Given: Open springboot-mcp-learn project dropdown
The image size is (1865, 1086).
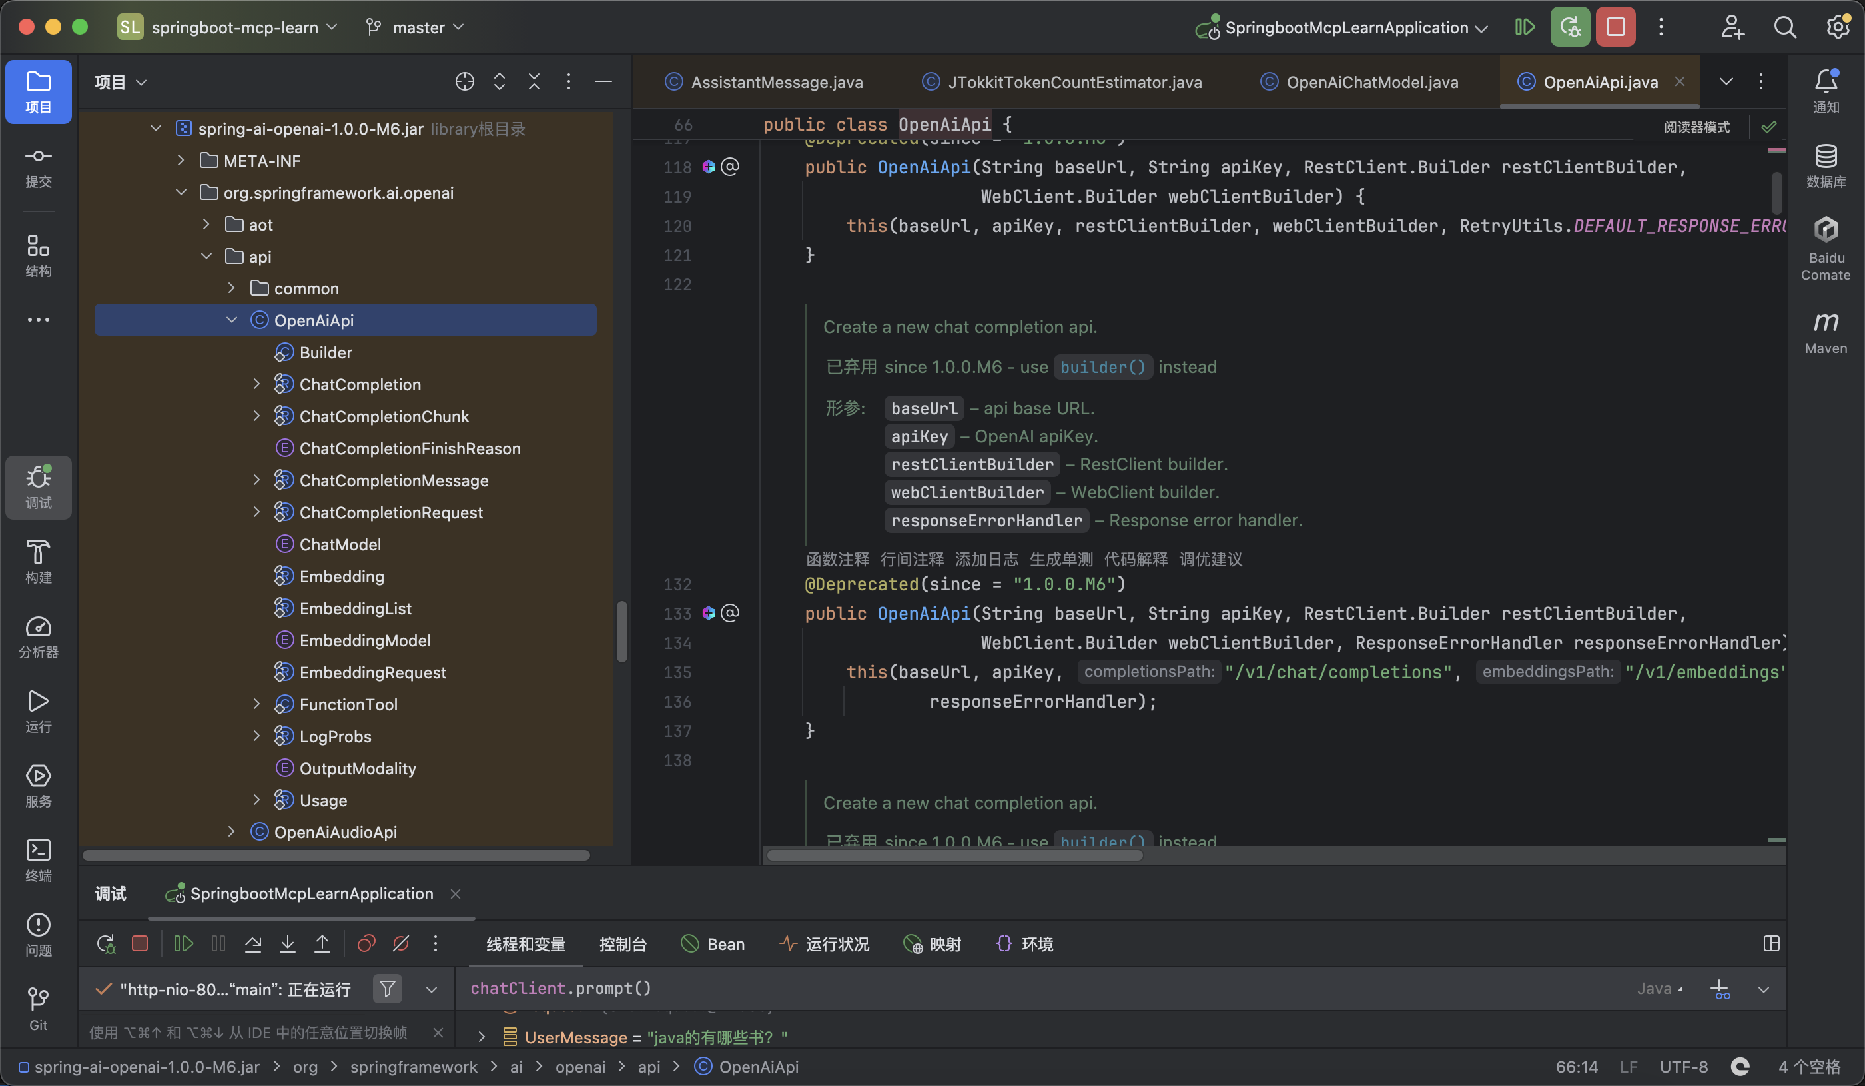Looking at the screenshot, I should (x=228, y=27).
